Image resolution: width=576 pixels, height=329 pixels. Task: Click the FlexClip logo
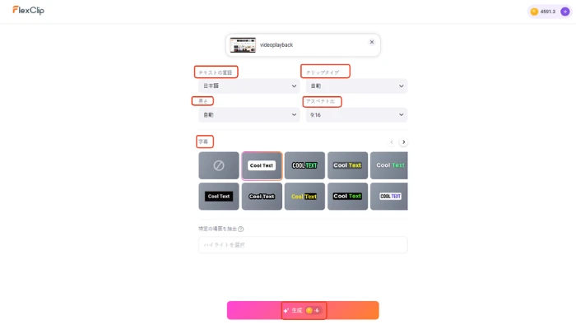(x=28, y=10)
